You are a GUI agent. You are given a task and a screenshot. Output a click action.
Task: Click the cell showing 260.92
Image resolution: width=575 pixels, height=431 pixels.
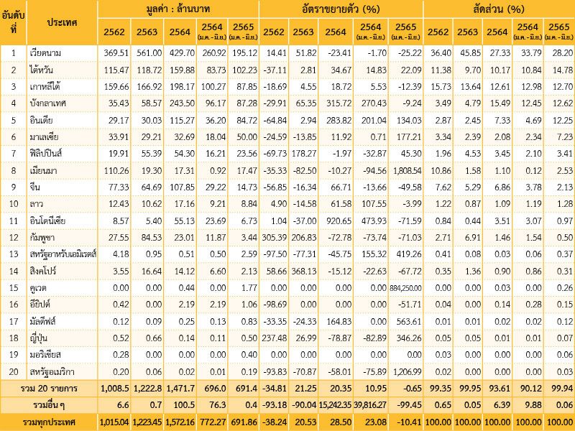point(213,52)
